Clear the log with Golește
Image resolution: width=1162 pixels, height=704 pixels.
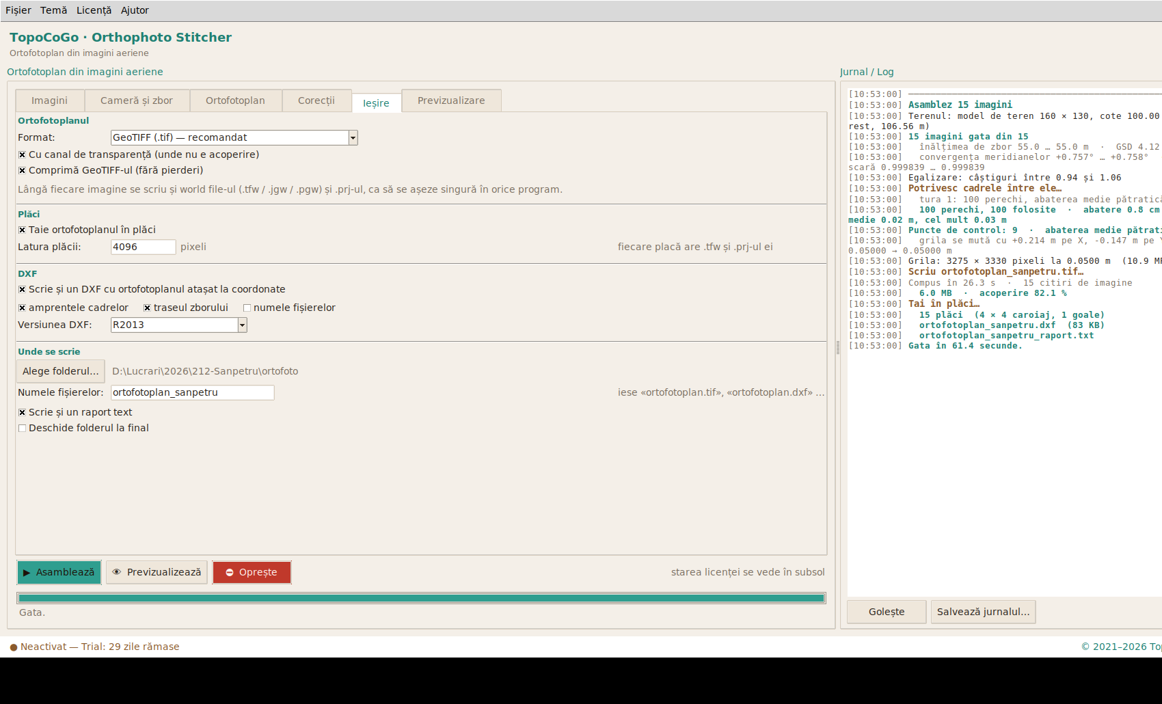point(887,612)
